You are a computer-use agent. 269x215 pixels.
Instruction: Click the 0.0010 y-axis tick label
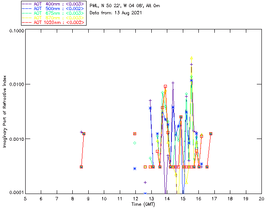(x=16, y=139)
